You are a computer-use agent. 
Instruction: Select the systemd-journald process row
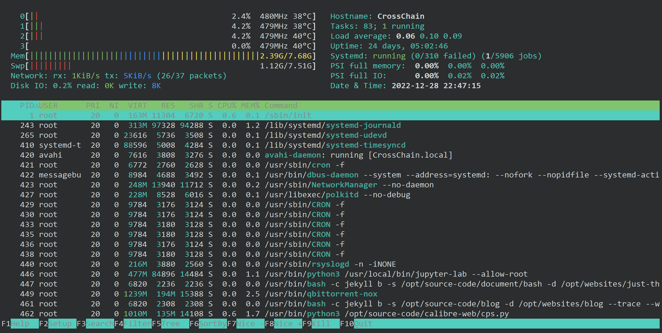tap(363, 125)
